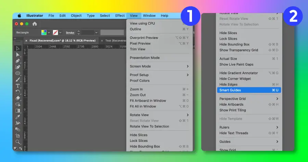Viewport: 308px width, 162px height.
Task: Open the Apple menu
Action: coord(19,16)
